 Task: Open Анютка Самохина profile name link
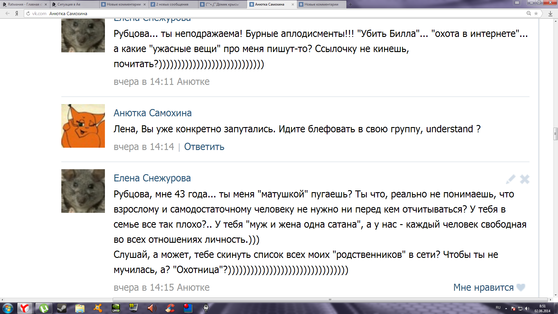click(x=152, y=113)
